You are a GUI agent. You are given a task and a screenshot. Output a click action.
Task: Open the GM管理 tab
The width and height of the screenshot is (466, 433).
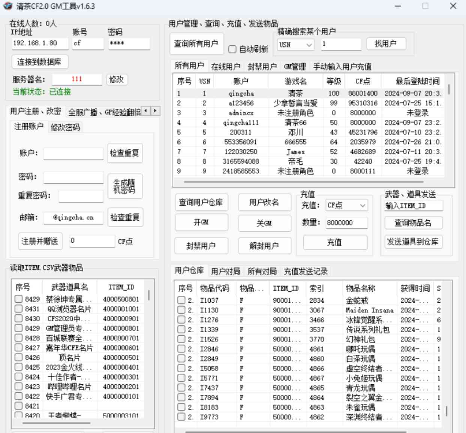coord(295,67)
